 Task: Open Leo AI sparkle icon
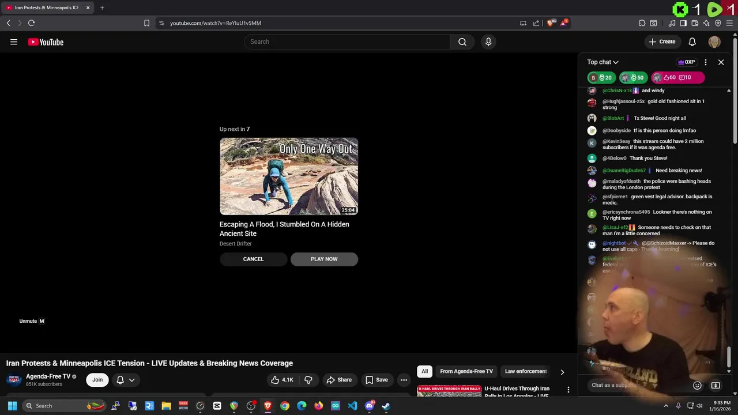(706, 23)
